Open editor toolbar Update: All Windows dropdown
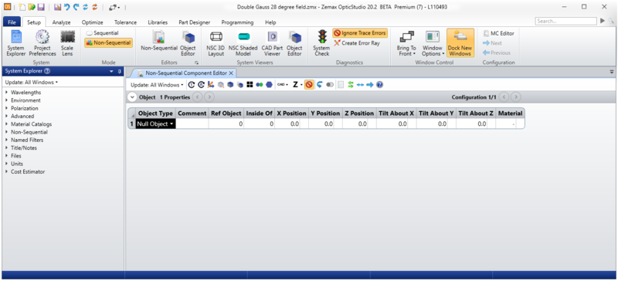 click(x=157, y=85)
